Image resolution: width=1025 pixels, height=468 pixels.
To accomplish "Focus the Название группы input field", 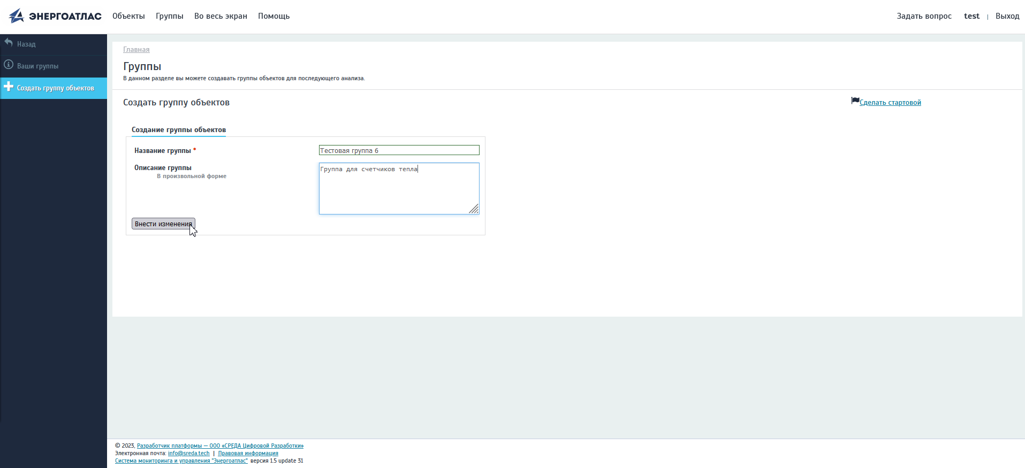I will (399, 150).
